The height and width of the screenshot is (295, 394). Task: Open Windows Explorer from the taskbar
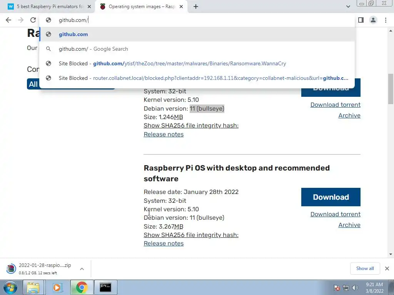pyautogui.click(x=33, y=287)
